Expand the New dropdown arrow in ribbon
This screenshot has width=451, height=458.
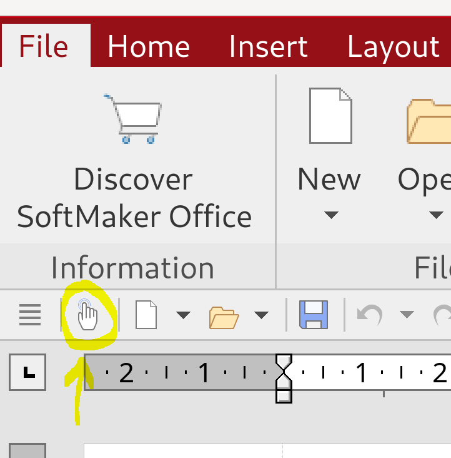point(331,215)
